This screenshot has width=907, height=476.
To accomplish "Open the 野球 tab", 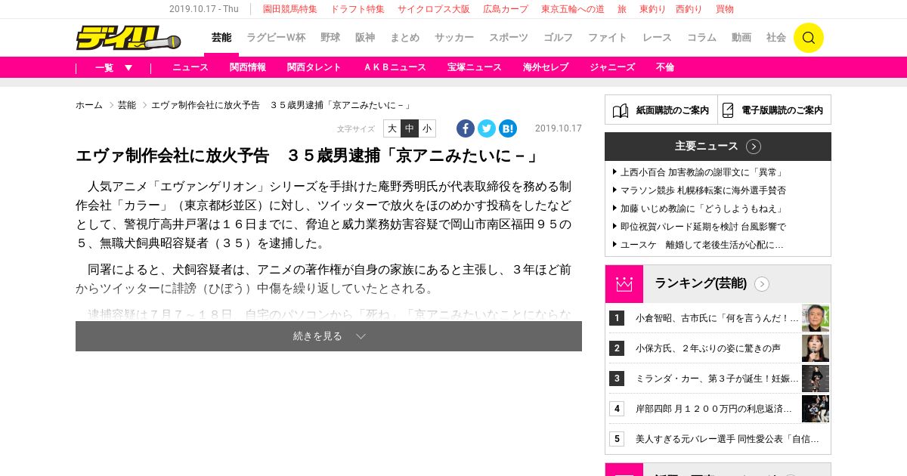I will 330,38.
